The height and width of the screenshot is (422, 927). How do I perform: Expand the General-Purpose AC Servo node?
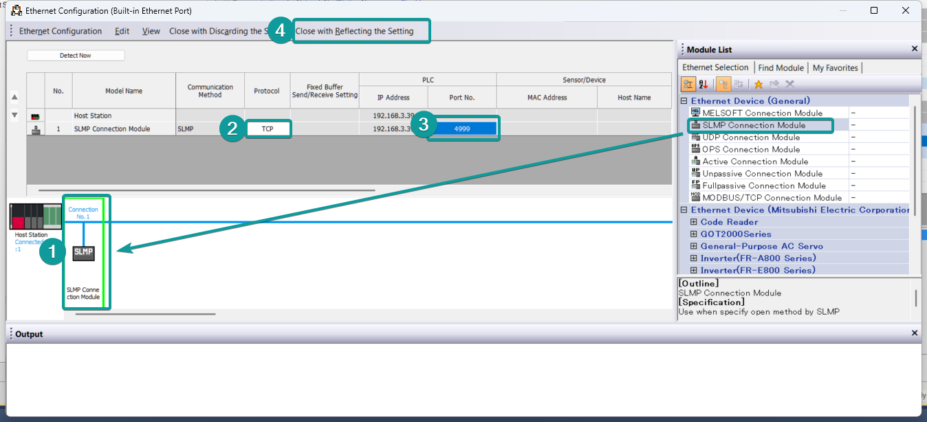694,246
